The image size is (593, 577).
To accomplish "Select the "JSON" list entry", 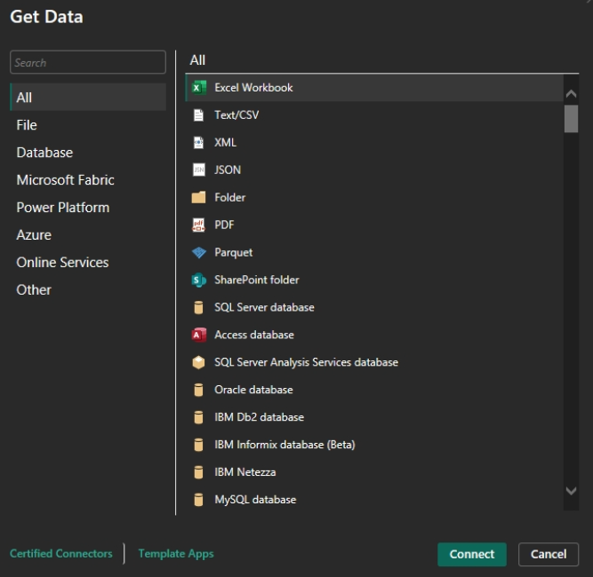I will pyautogui.click(x=228, y=170).
